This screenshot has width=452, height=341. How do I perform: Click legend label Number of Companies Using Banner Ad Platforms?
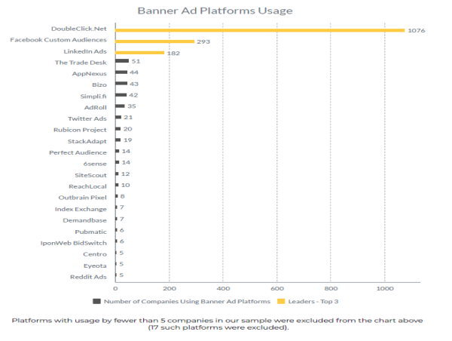(x=187, y=302)
